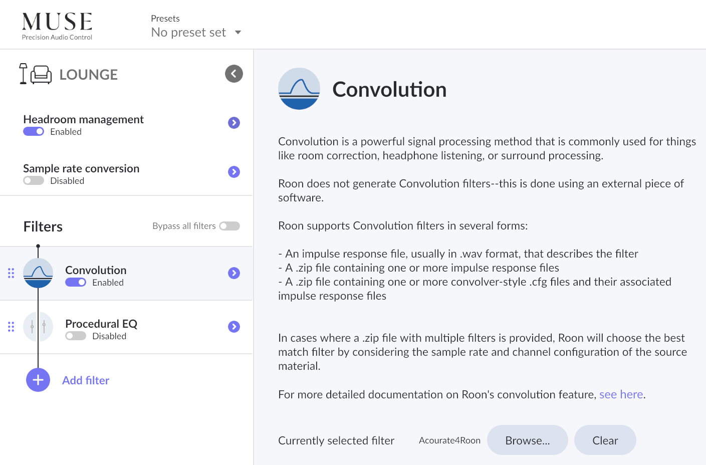706x465 pixels.
Task: Click the blue arrow beside Convolution filter
Action: 233,273
